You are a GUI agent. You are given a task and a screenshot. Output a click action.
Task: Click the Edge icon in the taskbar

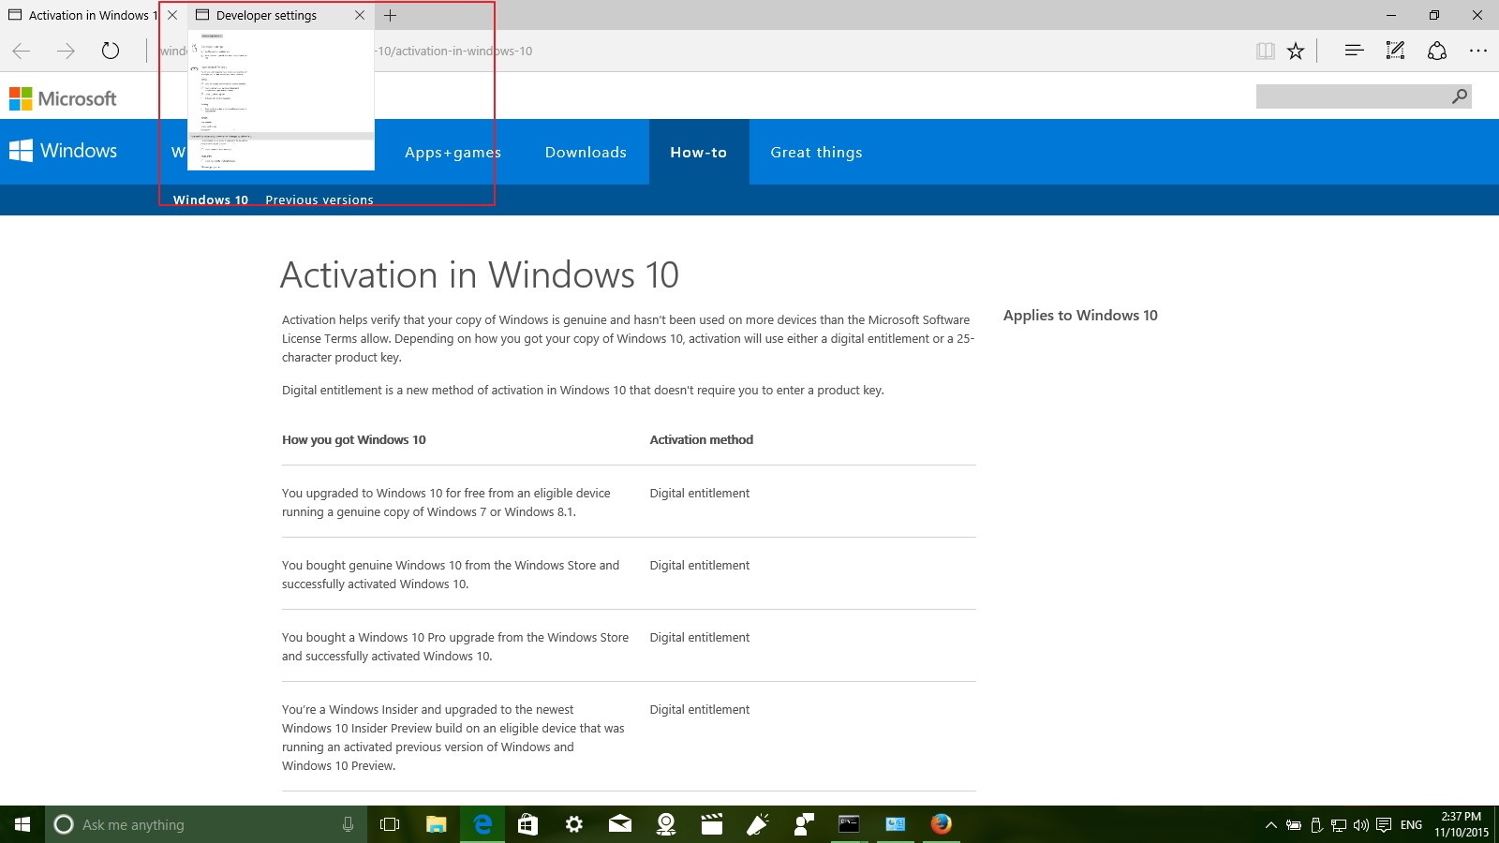coord(482,824)
